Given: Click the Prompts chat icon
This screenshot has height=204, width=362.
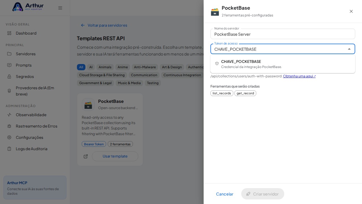Looking at the screenshot, I should [9, 65].
